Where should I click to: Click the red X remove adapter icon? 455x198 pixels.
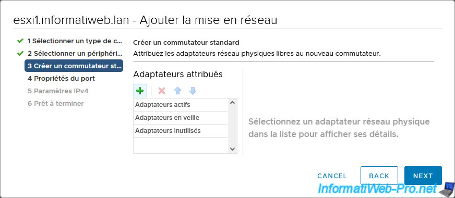pos(162,91)
